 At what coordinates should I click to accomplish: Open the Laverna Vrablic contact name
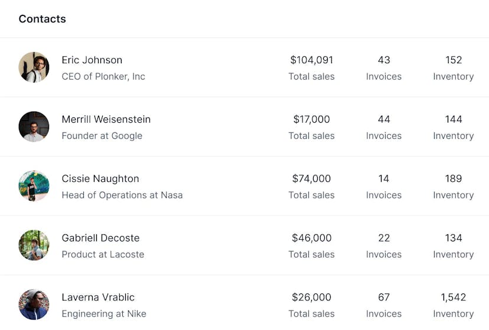(x=98, y=298)
